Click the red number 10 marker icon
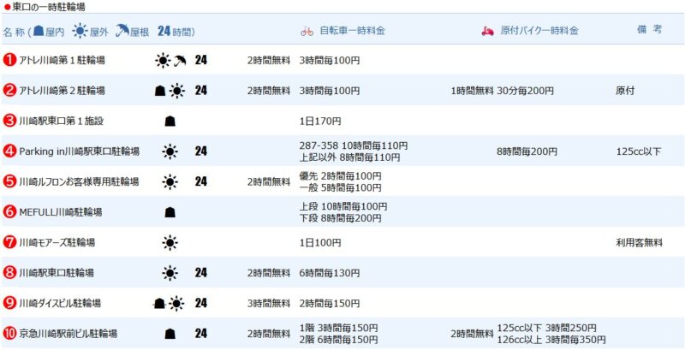Image resolution: width=685 pixels, height=350 pixels. pyautogui.click(x=9, y=334)
